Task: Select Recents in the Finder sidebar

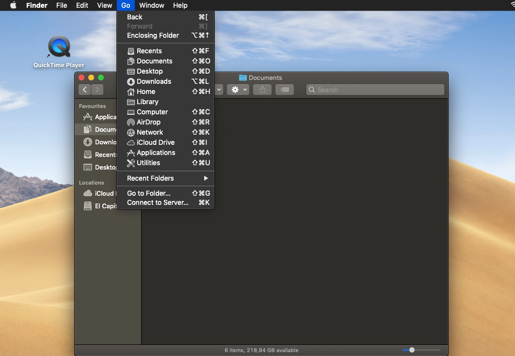Action: click(x=105, y=155)
